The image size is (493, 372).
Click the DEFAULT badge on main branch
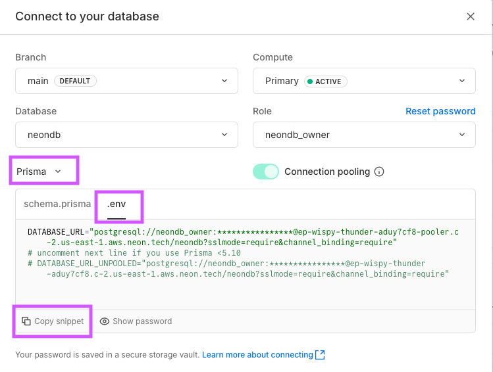tap(75, 81)
